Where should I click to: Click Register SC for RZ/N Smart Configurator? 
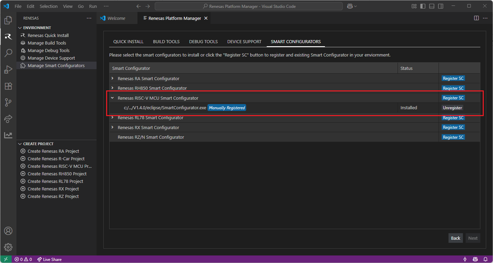tap(453, 137)
